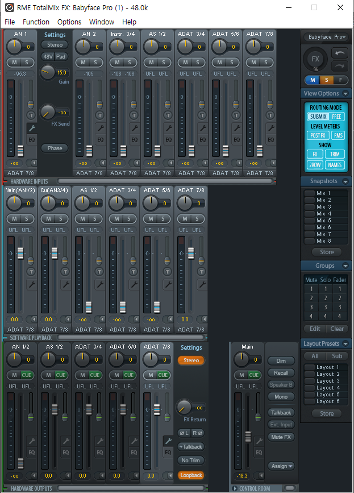
Task: Select Layout 2 preset
Action: (326, 374)
